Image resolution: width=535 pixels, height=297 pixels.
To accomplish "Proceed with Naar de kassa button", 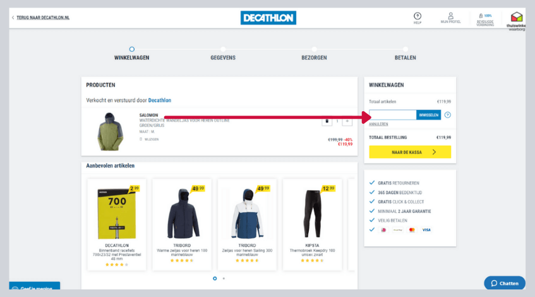I will click(x=410, y=152).
